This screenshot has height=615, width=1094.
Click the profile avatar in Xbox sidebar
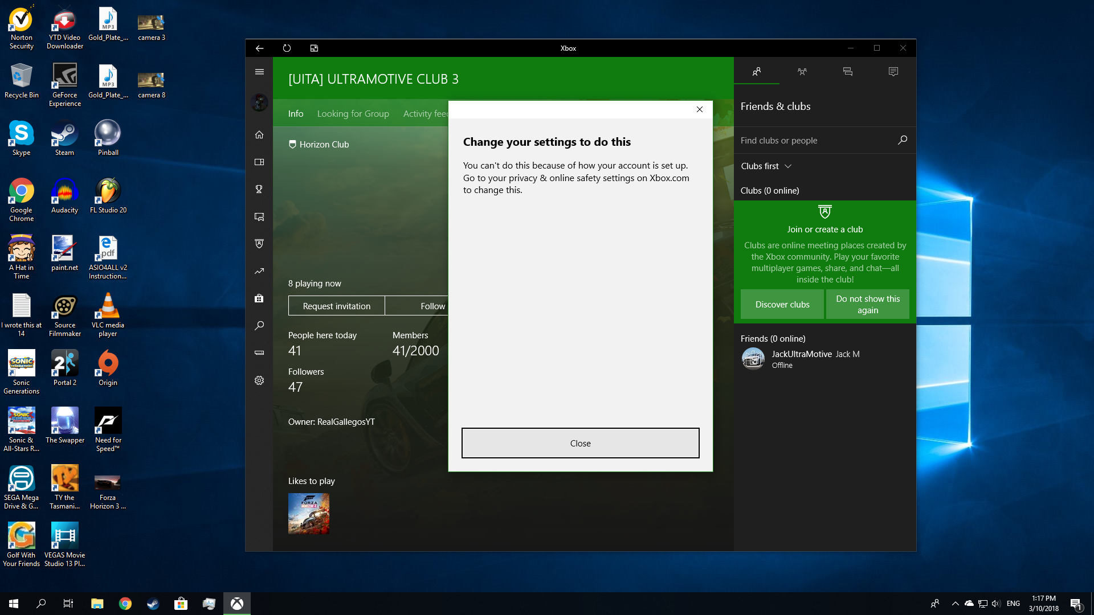point(259,103)
